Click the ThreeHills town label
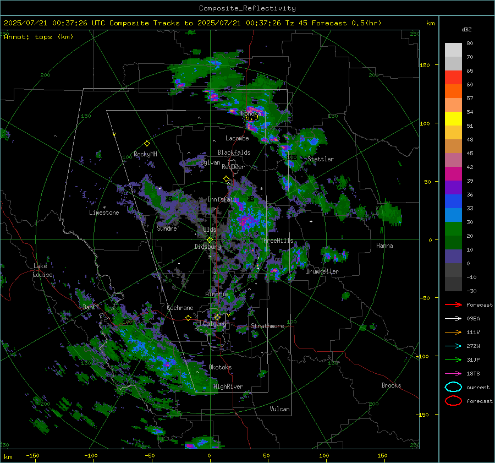The height and width of the screenshot is (463, 495). pos(277,241)
